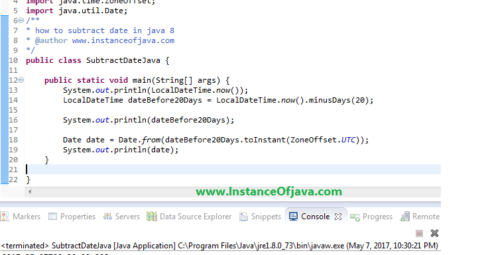The width and height of the screenshot is (486, 255).
Task: Click the Properties tab icon
Action: click(52, 217)
